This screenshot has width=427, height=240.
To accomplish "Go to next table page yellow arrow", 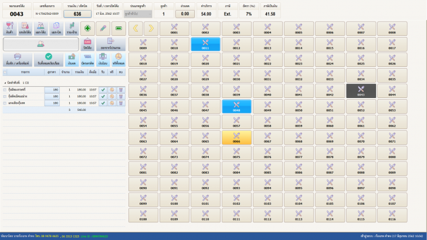I will [x=151, y=28].
